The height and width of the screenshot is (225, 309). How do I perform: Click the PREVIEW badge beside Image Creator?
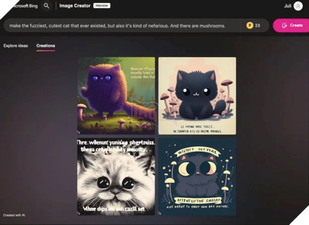[101, 6]
